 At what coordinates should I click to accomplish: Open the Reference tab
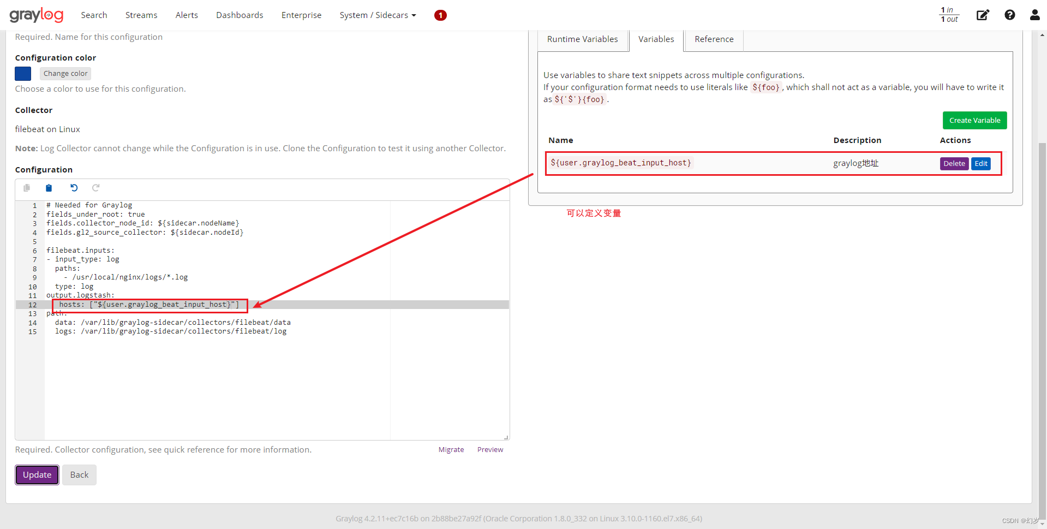pos(714,39)
